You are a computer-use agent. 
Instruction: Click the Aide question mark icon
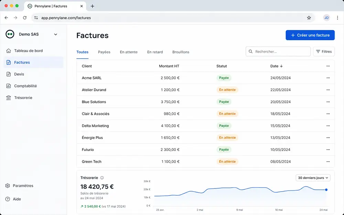tap(8, 199)
